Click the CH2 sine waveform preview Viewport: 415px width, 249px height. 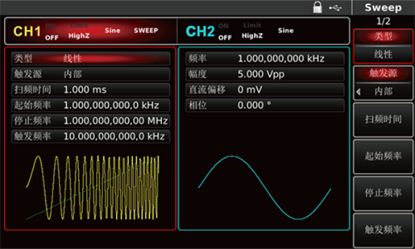(264, 187)
